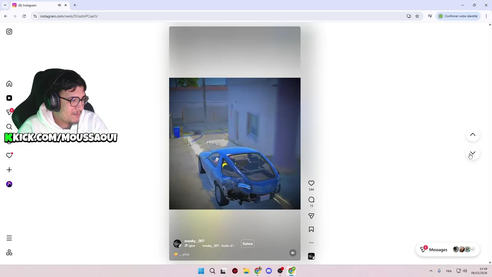The width and height of the screenshot is (492, 277).
Task: Click Confirmer votre identité profile button
Action: [x=459, y=16]
